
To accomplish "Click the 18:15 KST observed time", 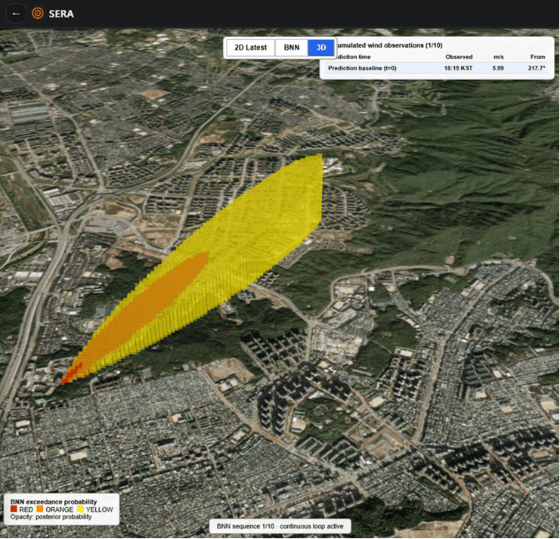I will (458, 68).
